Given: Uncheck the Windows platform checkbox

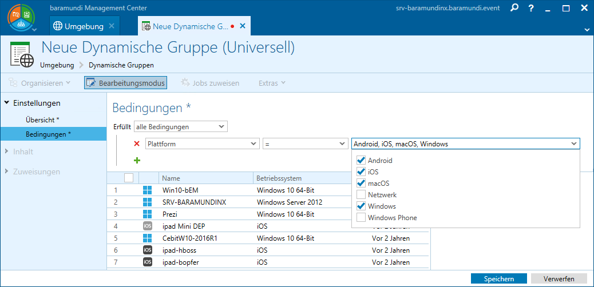Looking at the screenshot, I should (361, 206).
